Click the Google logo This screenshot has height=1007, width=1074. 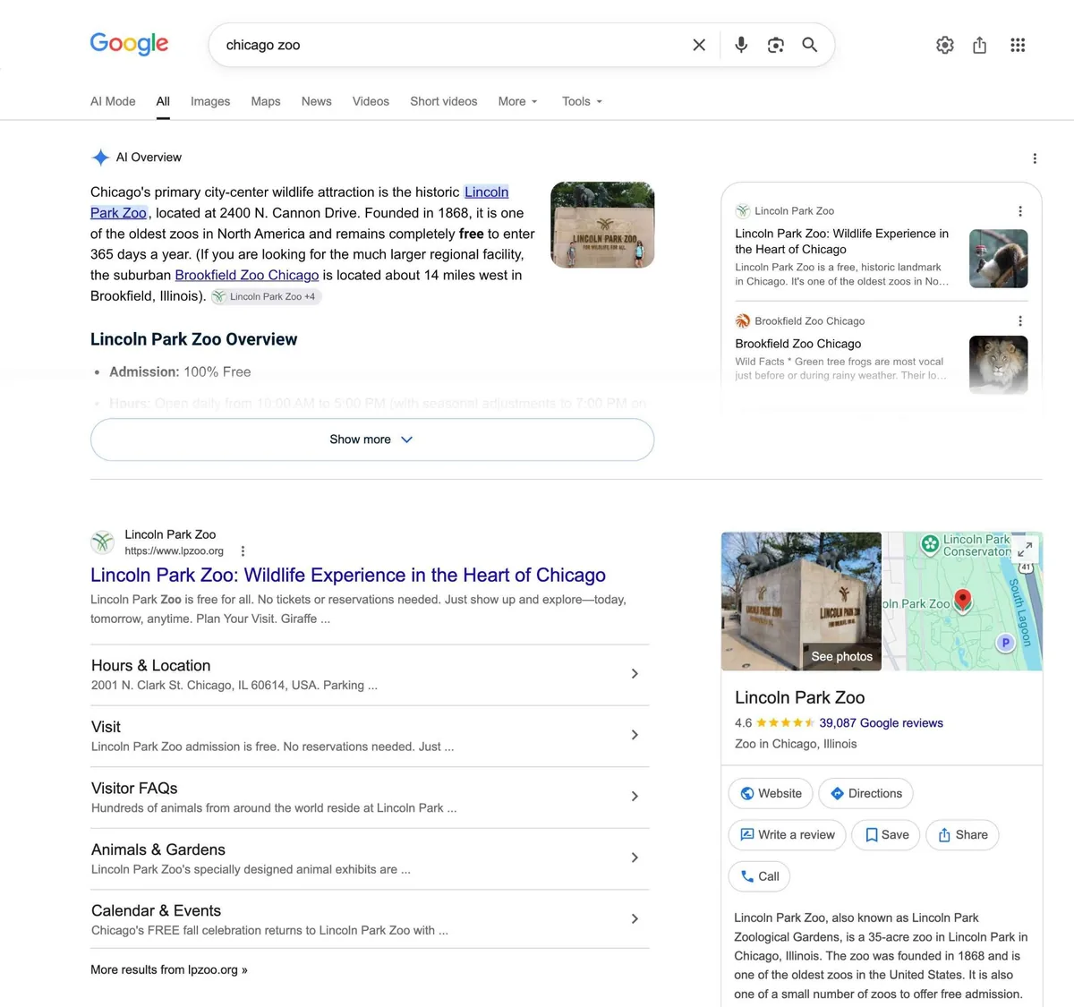click(x=129, y=44)
